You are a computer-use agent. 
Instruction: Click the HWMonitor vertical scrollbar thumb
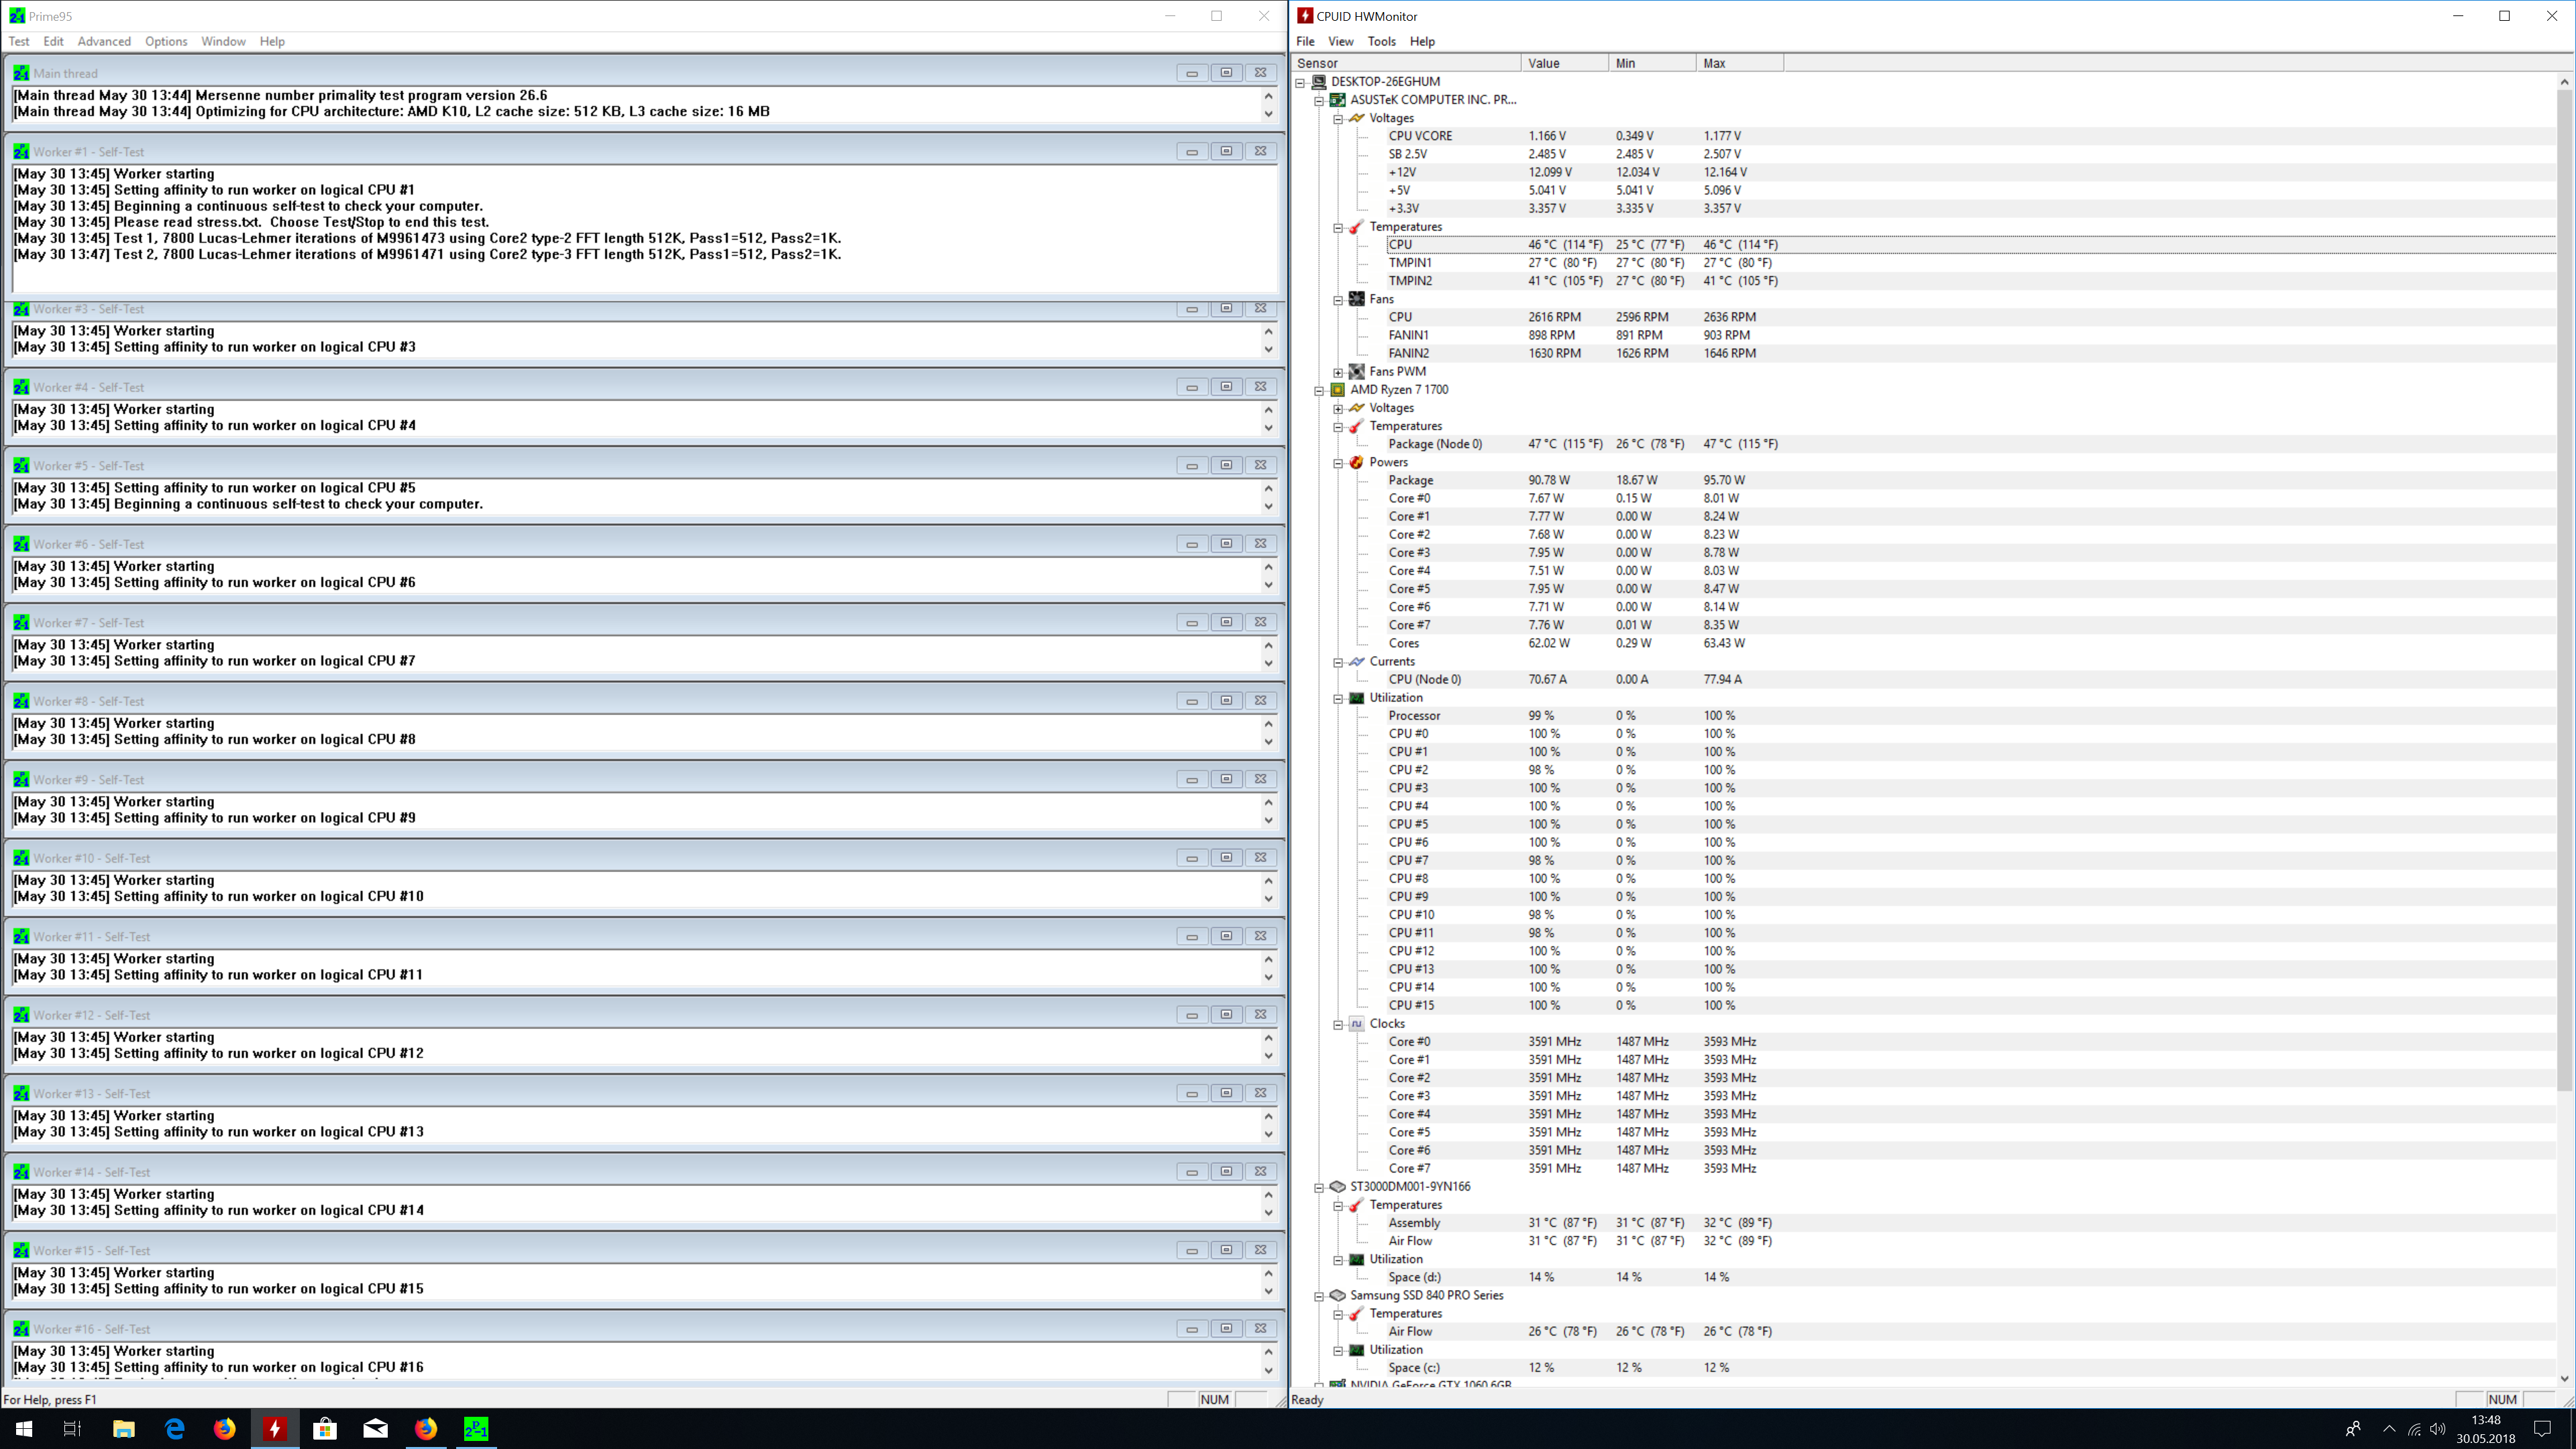(x=2564, y=590)
